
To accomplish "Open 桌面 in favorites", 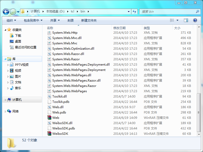I will (18, 42).
